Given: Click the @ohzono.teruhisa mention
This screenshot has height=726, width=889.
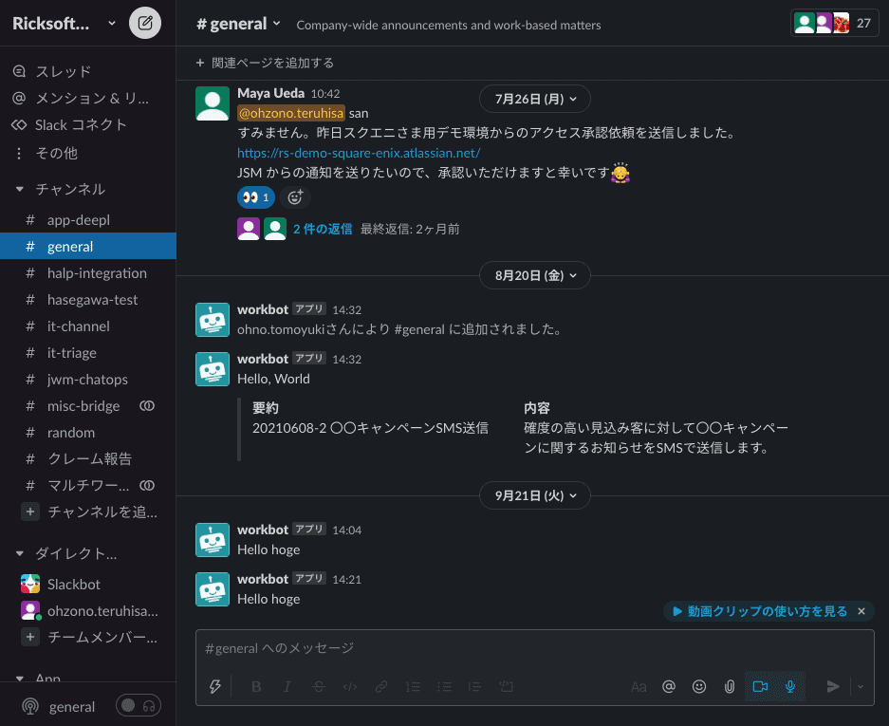Looking at the screenshot, I should [291, 113].
